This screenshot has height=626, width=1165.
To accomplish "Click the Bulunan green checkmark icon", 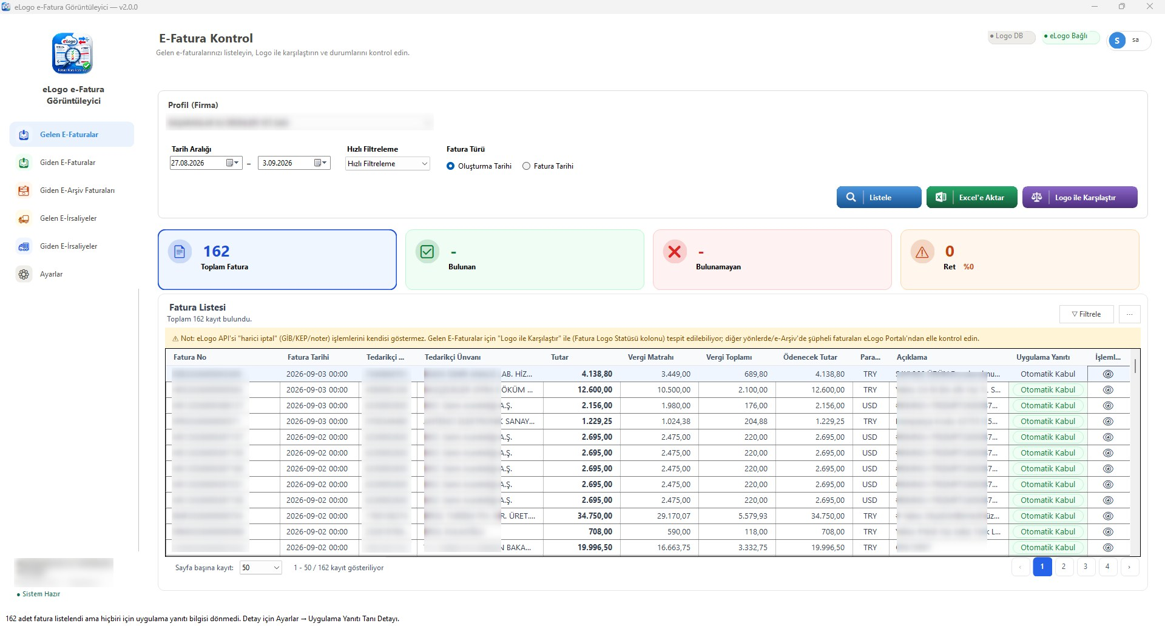I will 427,251.
